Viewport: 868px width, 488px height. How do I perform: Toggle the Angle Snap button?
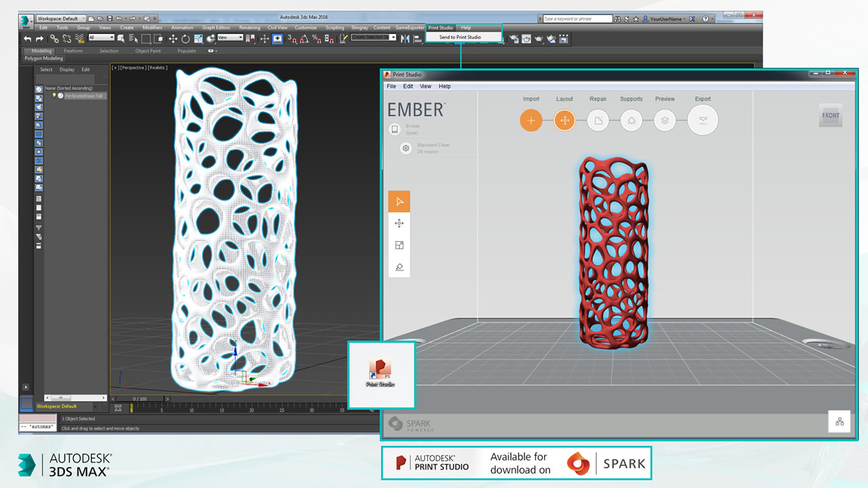point(304,38)
